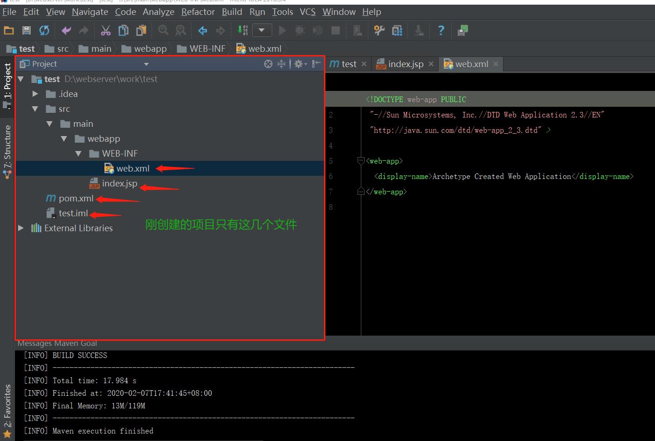Toggle the 7: Structure tool window
The image size is (655, 441).
7,152
